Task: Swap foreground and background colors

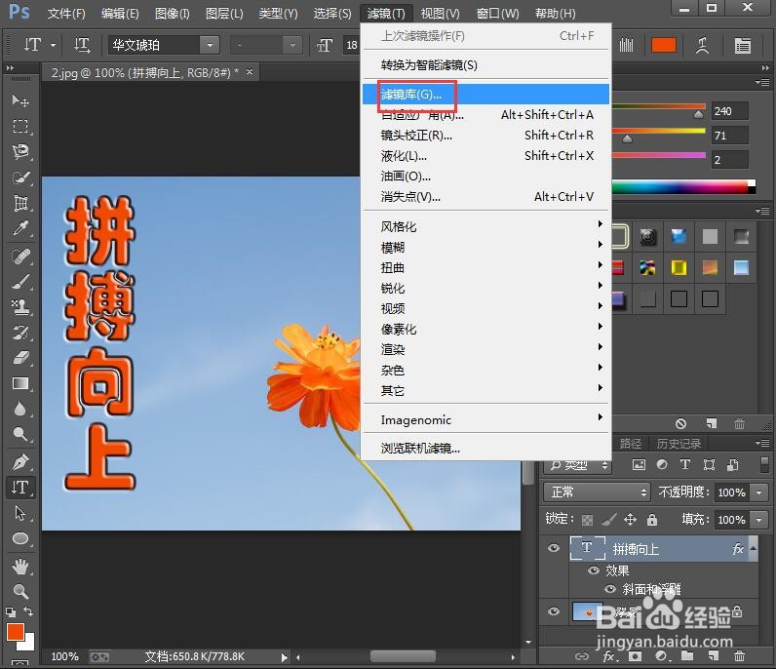Action: [x=28, y=612]
